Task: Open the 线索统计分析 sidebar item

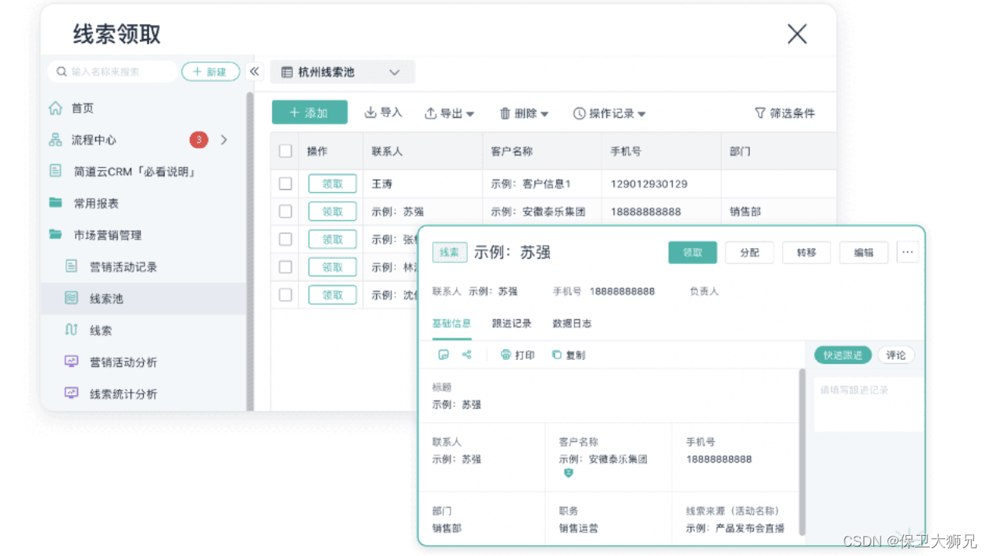Action: pyautogui.click(x=144, y=394)
